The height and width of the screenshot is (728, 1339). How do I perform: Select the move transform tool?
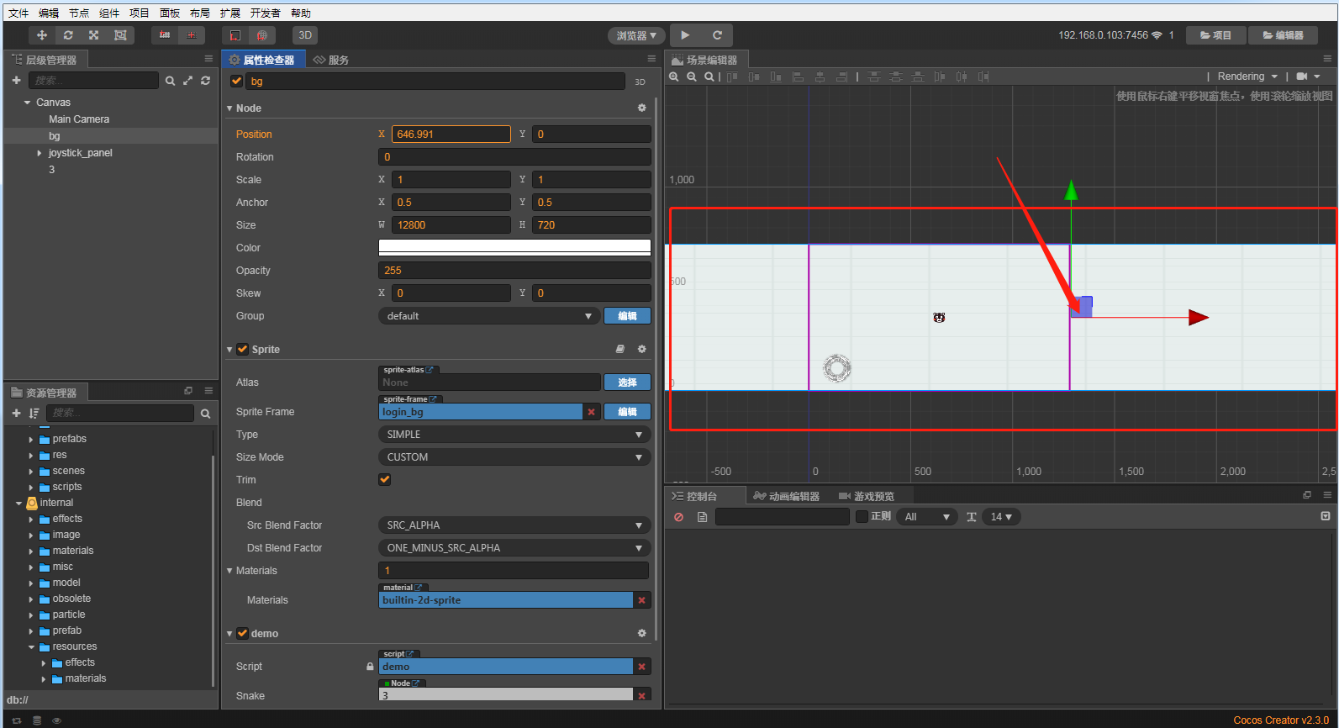[x=42, y=35]
